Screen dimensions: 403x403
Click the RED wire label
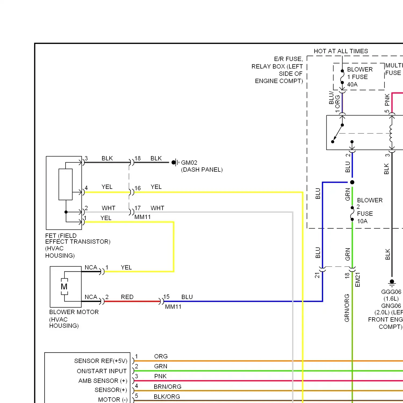click(127, 297)
